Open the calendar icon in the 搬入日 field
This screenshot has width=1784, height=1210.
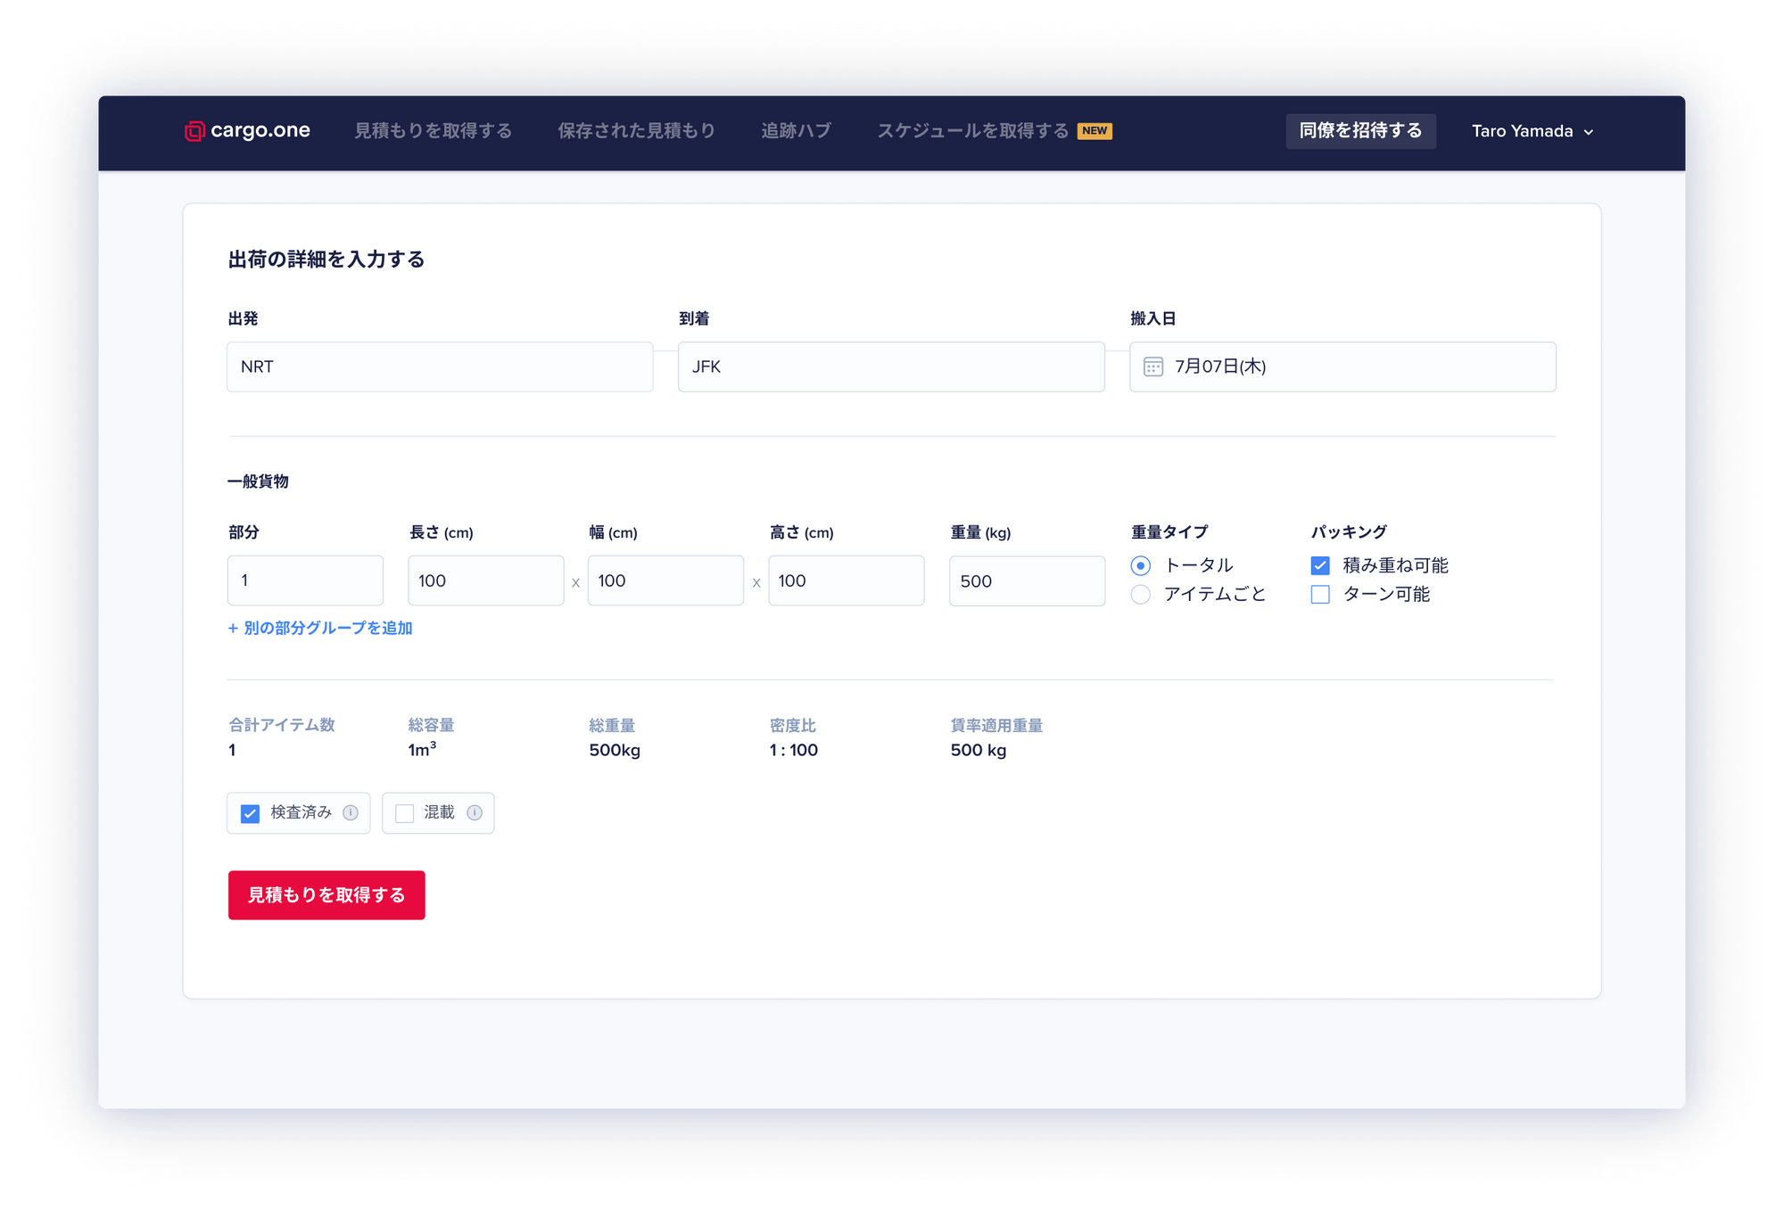(x=1154, y=366)
